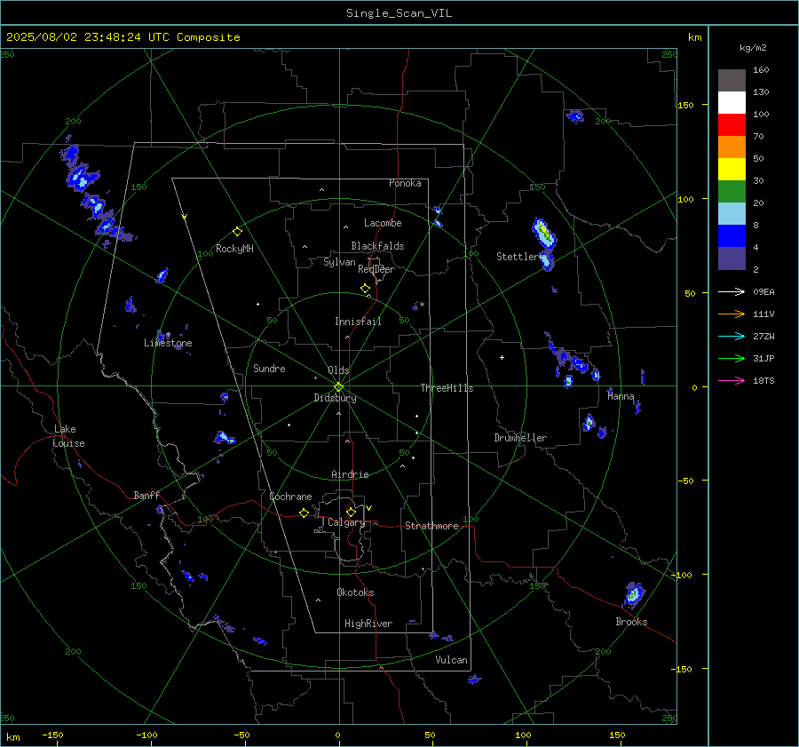The height and width of the screenshot is (747, 799).
Task: Click the RedDeer town label
Action: (376, 269)
